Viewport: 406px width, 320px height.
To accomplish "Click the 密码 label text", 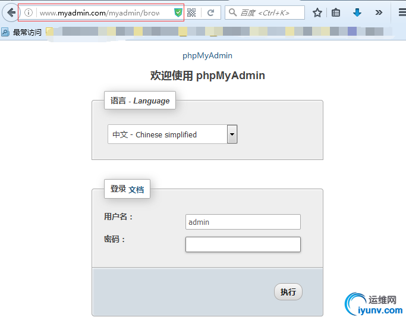I will (x=115, y=239).
